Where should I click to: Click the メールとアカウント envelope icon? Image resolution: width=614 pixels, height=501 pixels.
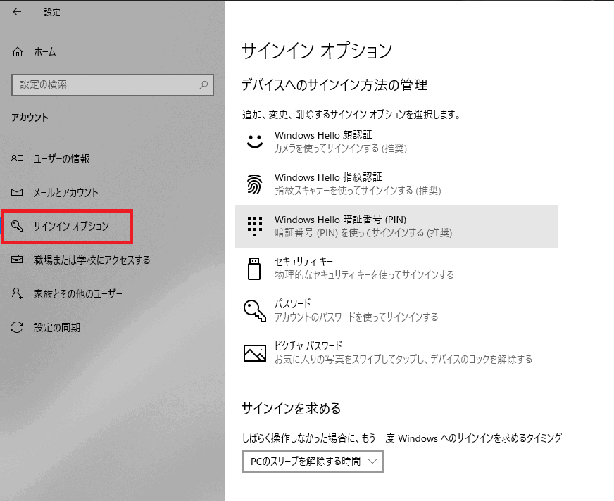[x=17, y=192]
